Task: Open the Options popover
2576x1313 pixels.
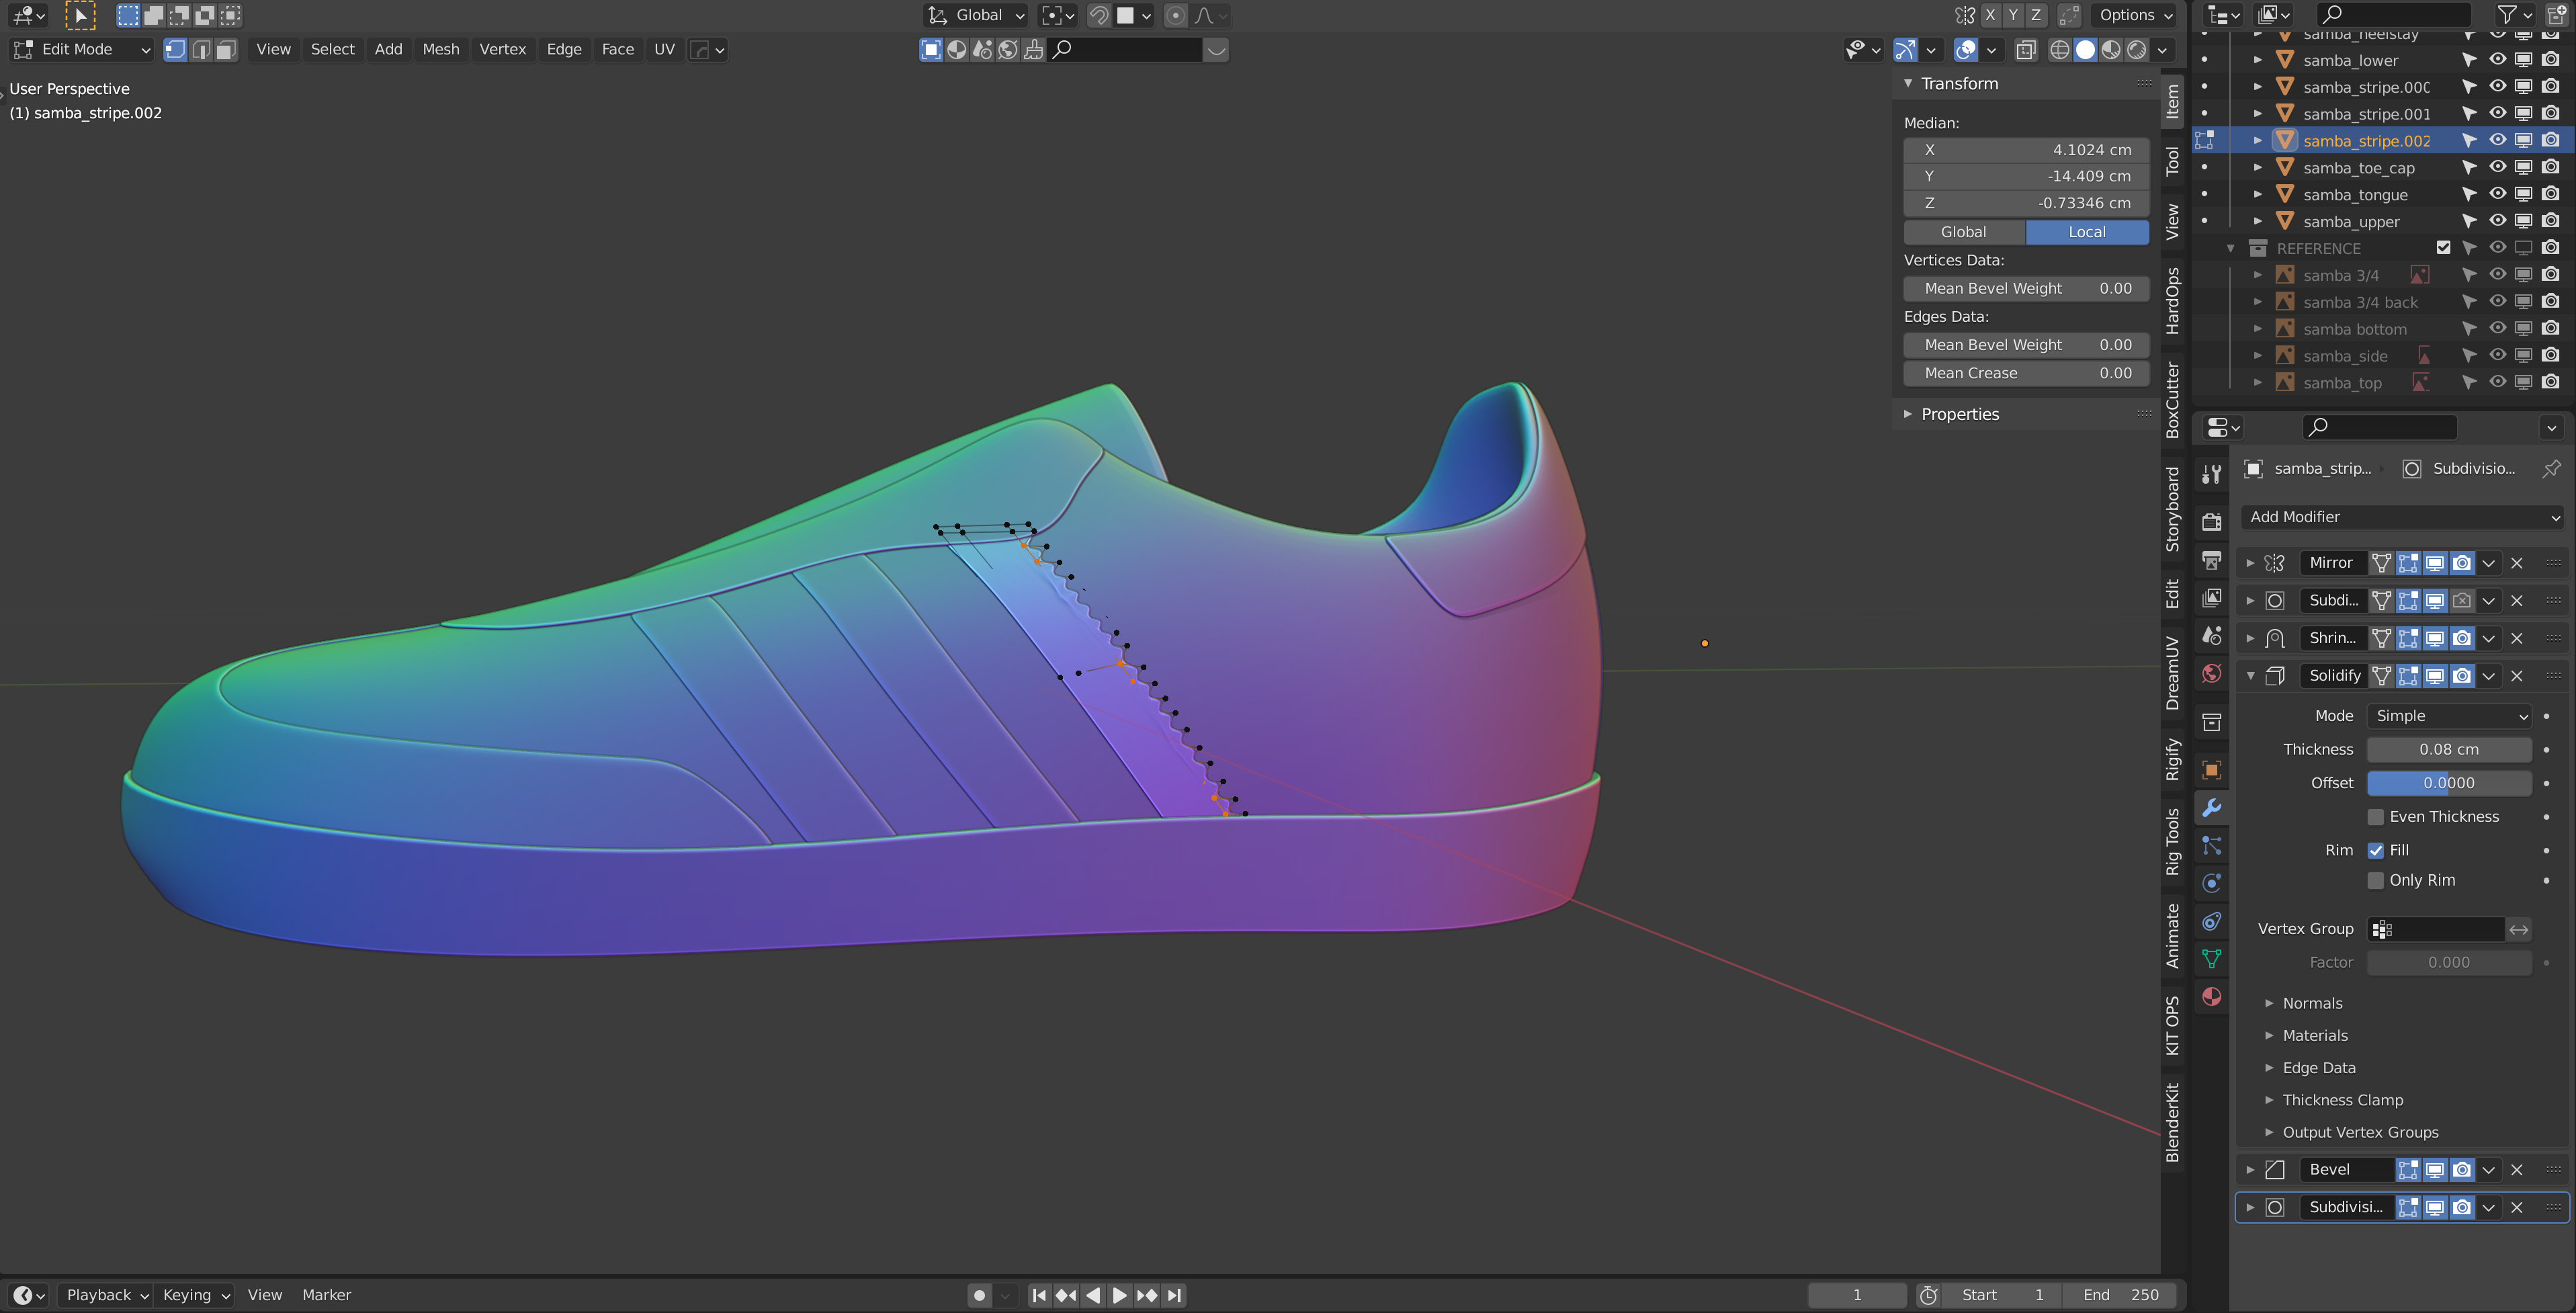Action: click(x=2136, y=15)
